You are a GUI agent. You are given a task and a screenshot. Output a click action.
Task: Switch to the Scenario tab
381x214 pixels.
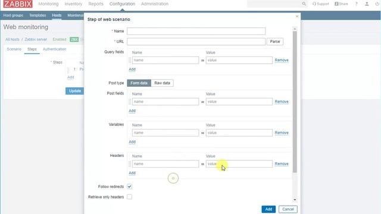click(14, 49)
